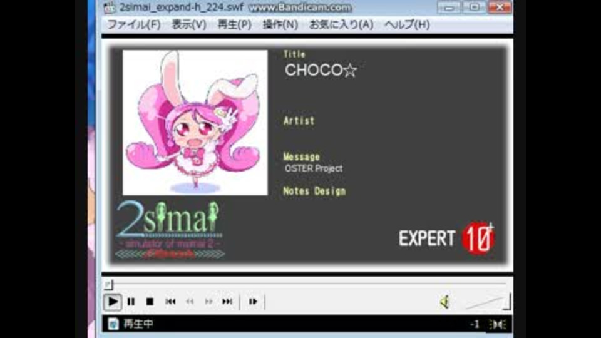Screen dimensions: 601x338
Task: Skip to next track button
Action: coord(227,302)
